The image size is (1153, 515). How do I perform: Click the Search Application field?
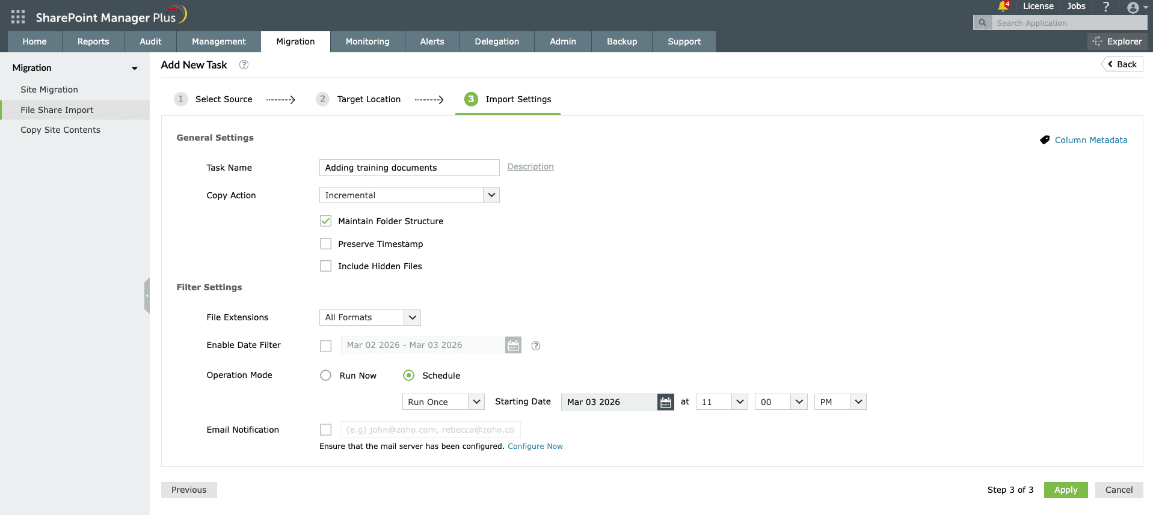[1069, 23]
